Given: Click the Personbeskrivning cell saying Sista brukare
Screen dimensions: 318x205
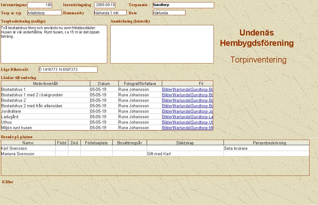Looking at the screenshot, I should [266, 149].
